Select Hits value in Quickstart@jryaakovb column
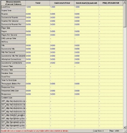The height and width of the screenshot is (133, 127). [77, 45]
